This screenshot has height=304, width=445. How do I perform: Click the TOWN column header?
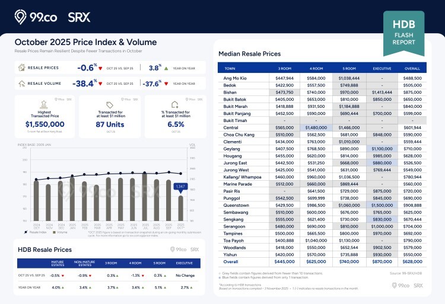[230, 68]
